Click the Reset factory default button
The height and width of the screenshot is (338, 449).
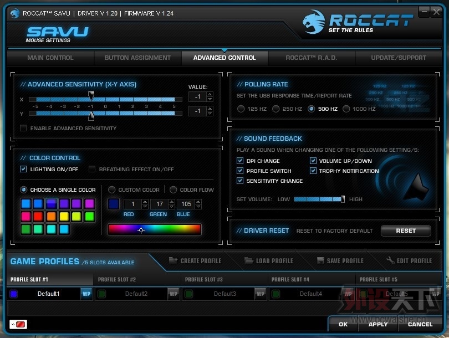(406, 231)
